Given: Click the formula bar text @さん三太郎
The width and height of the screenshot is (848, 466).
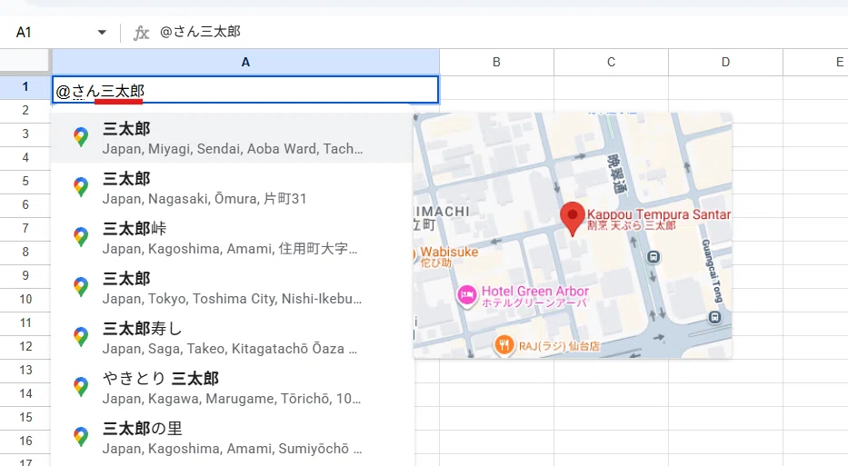Looking at the screenshot, I should (200, 32).
